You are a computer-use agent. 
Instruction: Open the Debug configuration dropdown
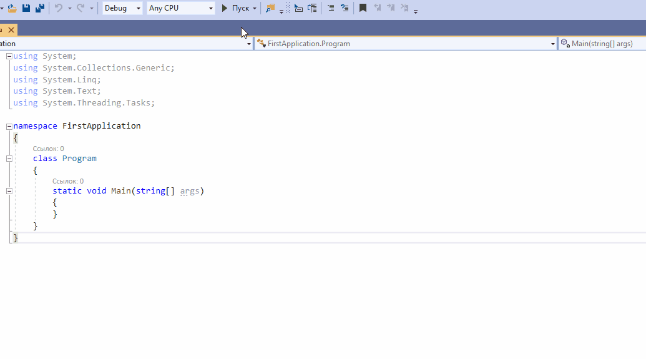coord(123,8)
